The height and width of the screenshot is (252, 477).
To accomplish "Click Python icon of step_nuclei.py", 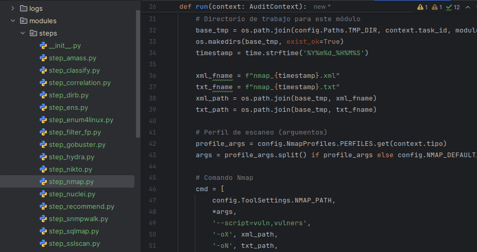I will (x=43, y=194).
